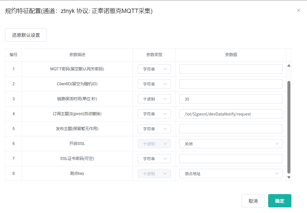Focus the 发布主题 value input field

coord(231,129)
